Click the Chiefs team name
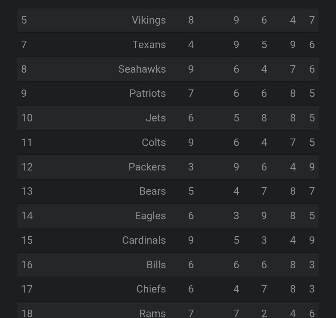Viewport: 336px width, 318px height. pyautogui.click(x=151, y=289)
